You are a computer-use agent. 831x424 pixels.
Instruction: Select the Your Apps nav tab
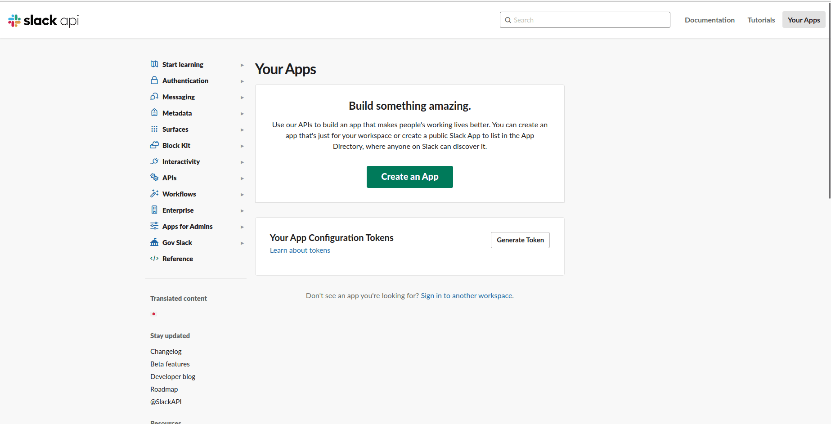click(804, 20)
